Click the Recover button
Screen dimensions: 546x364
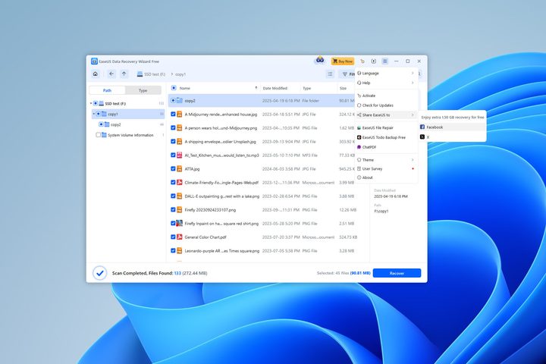pos(397,273)
